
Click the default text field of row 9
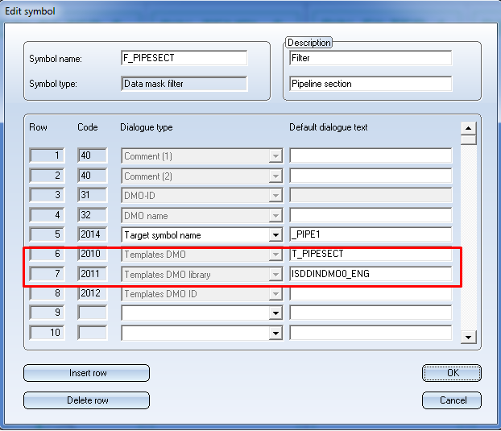[x=371, y=313]
